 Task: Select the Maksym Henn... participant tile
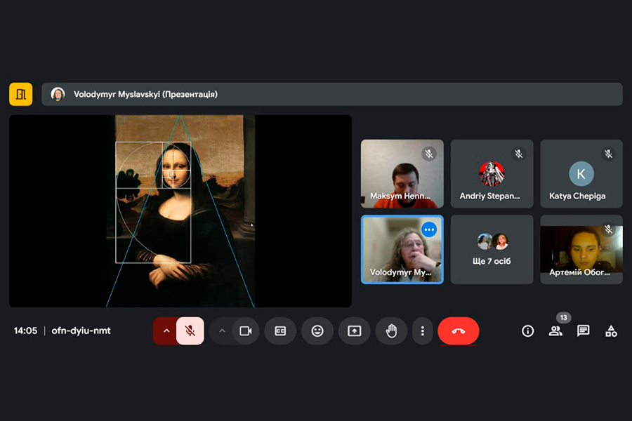402,173
